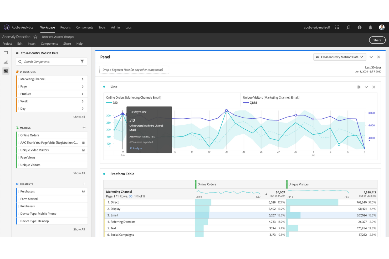This screenshot has height=259, width=389.
Task: Click Adobe icon beside first Purchasers segment
Action: pos(83,192)
